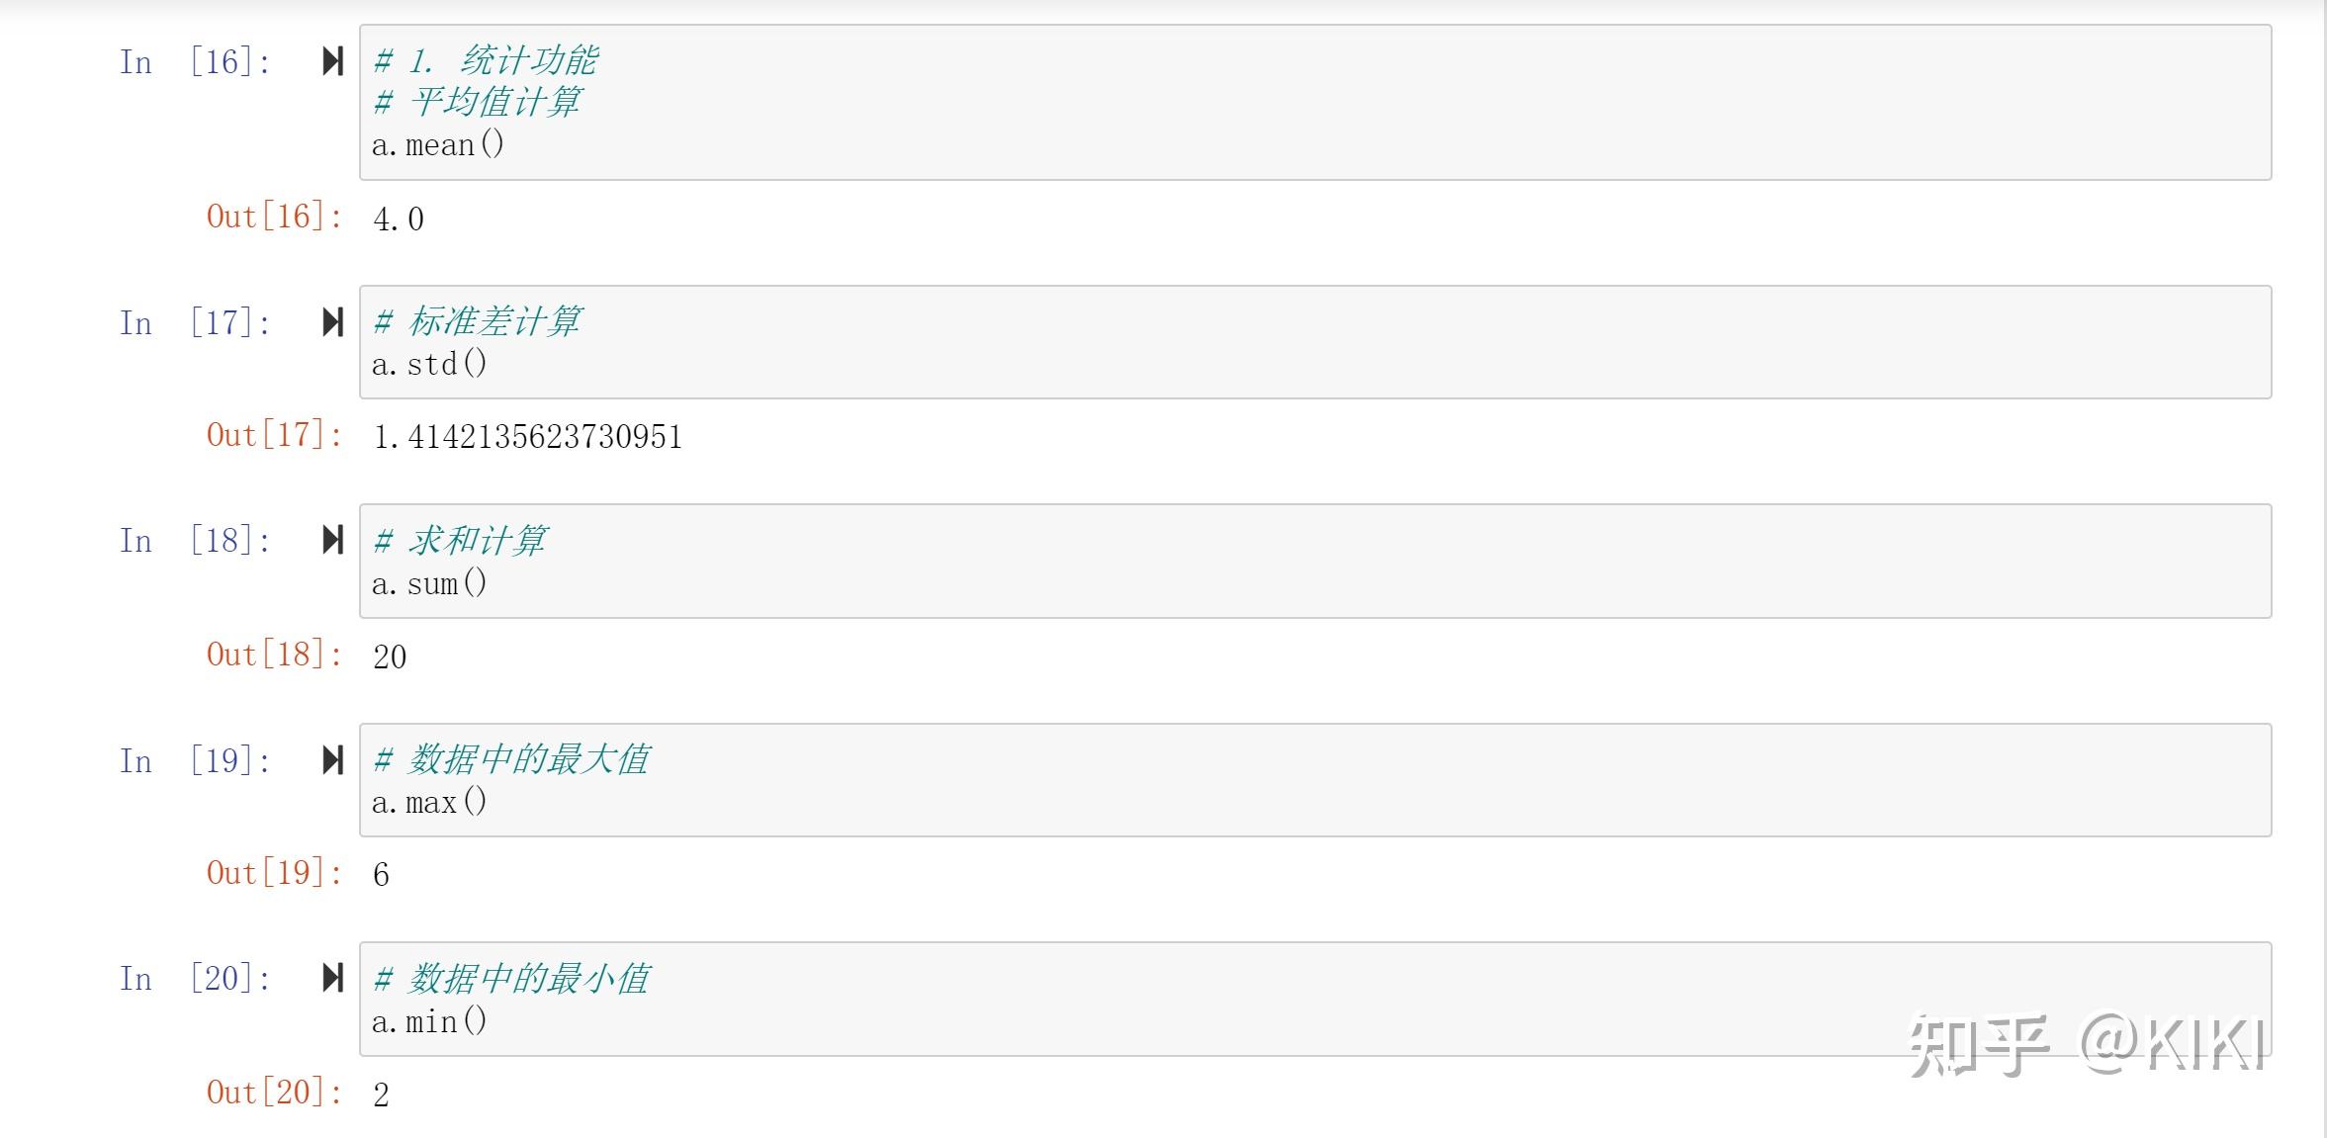Click the vertical scrollbar on the right
This screenshot has width=2327, height=1138.
point(2324,569)
